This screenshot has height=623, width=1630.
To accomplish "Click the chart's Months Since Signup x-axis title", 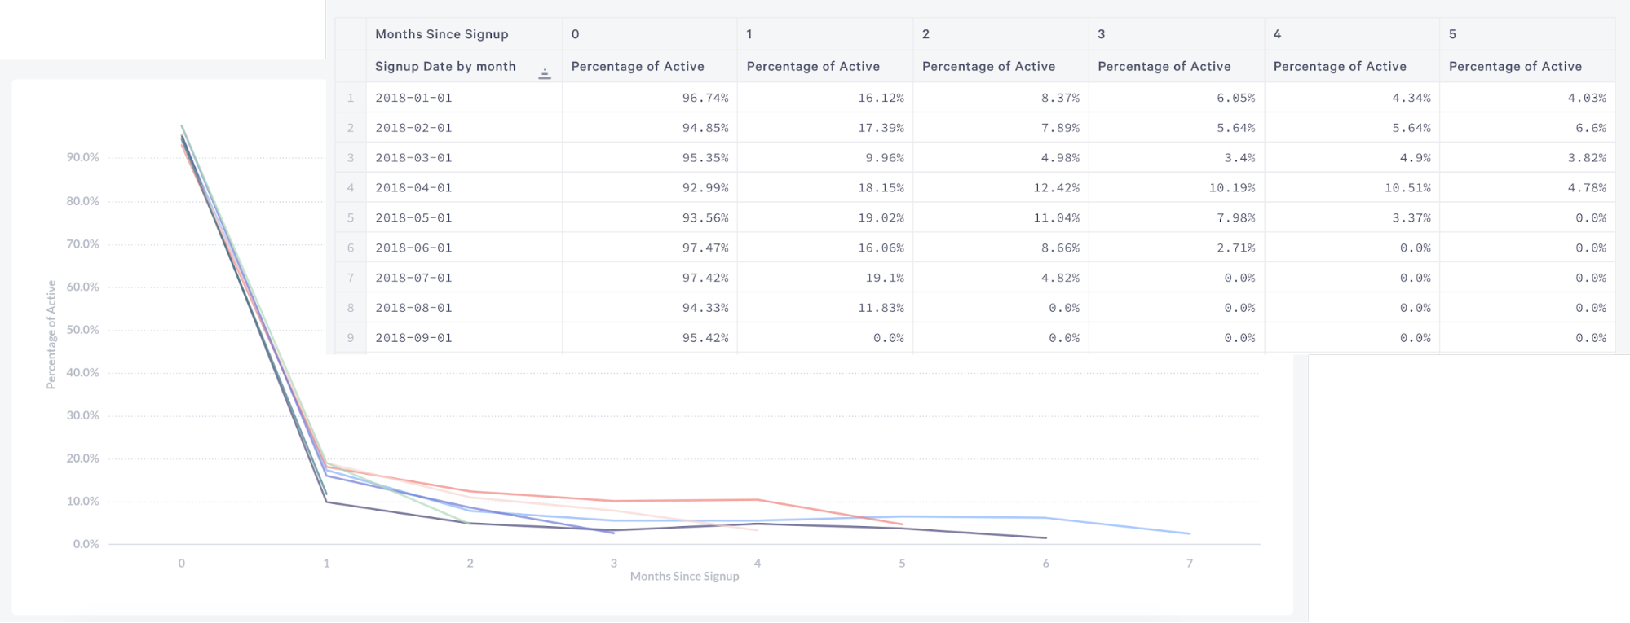I will (x=684, y=577).
